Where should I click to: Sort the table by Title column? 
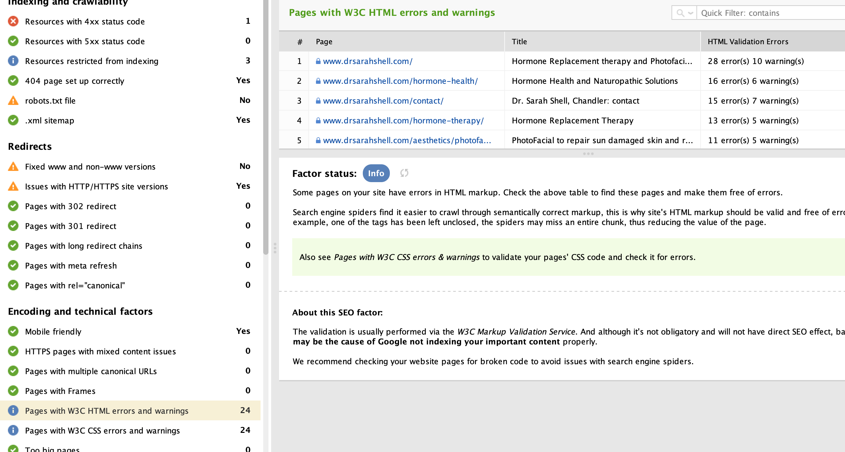pyautogui.click(x=519, y=42)
